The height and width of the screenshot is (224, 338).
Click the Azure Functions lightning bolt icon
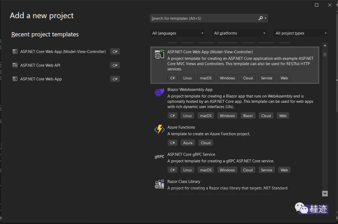(x=160, y=129)
